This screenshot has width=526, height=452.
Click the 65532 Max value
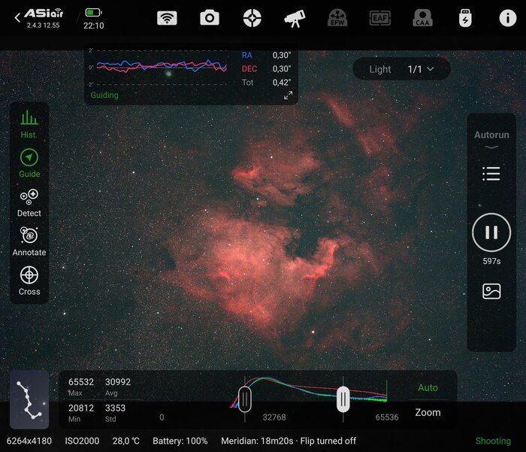81,382
